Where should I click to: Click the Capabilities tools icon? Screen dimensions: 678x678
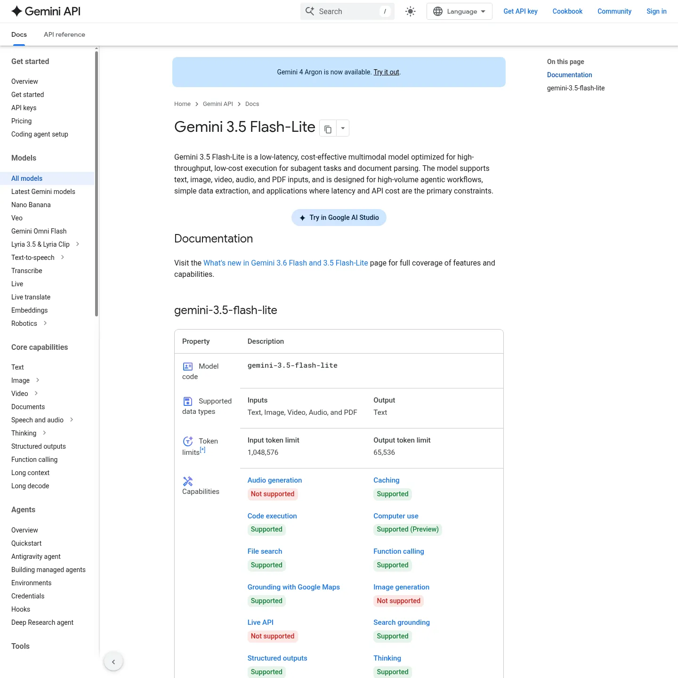point(188,481)
